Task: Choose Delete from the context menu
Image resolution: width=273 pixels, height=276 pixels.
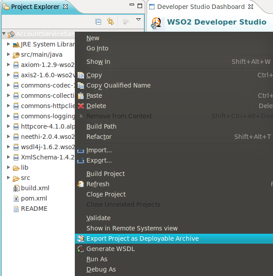Action: (x=174, y=106)
